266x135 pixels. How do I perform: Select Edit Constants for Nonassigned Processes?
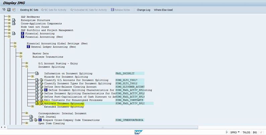pyautogui.click(x=73, y=100)
